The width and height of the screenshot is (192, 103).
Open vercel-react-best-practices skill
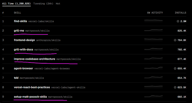(32, 87)
